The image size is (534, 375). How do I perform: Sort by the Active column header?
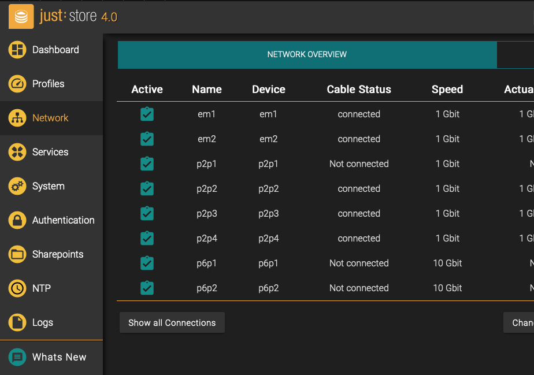click(x=147, y=89)
